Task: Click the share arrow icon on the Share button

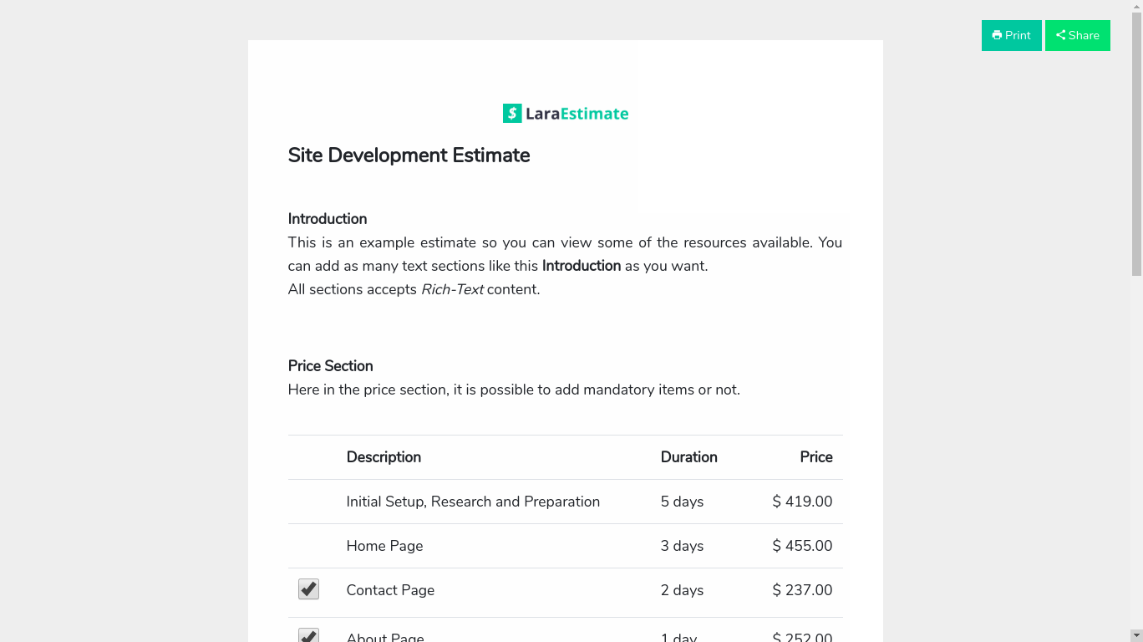Action: pos(1059,35)
